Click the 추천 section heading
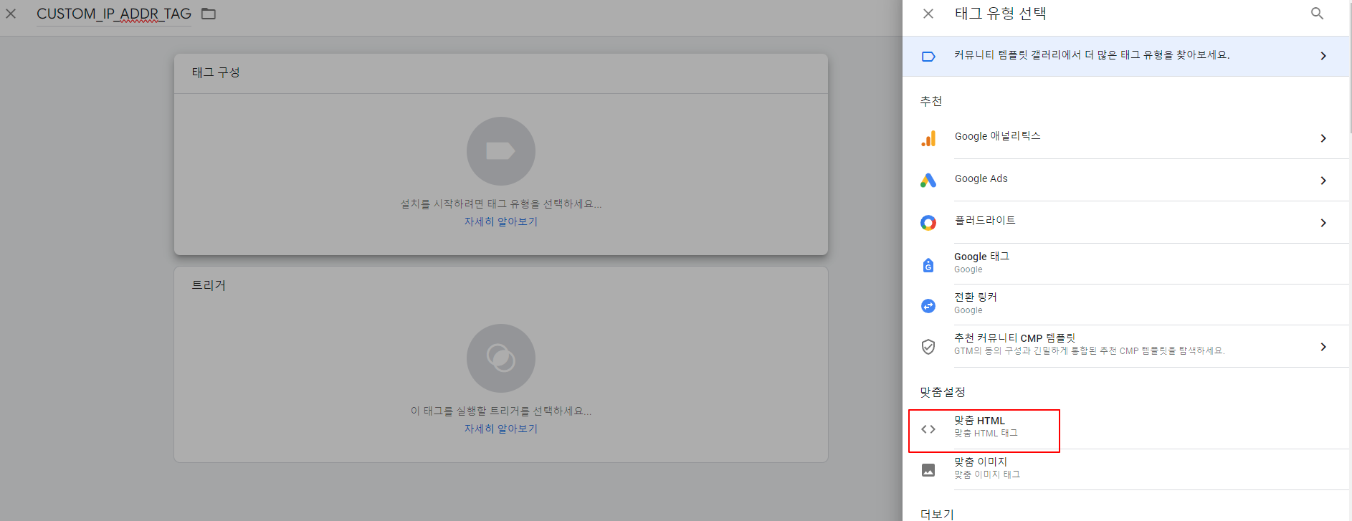The width and height of the screenshot is (1352, 521). [x=931, y=101]
